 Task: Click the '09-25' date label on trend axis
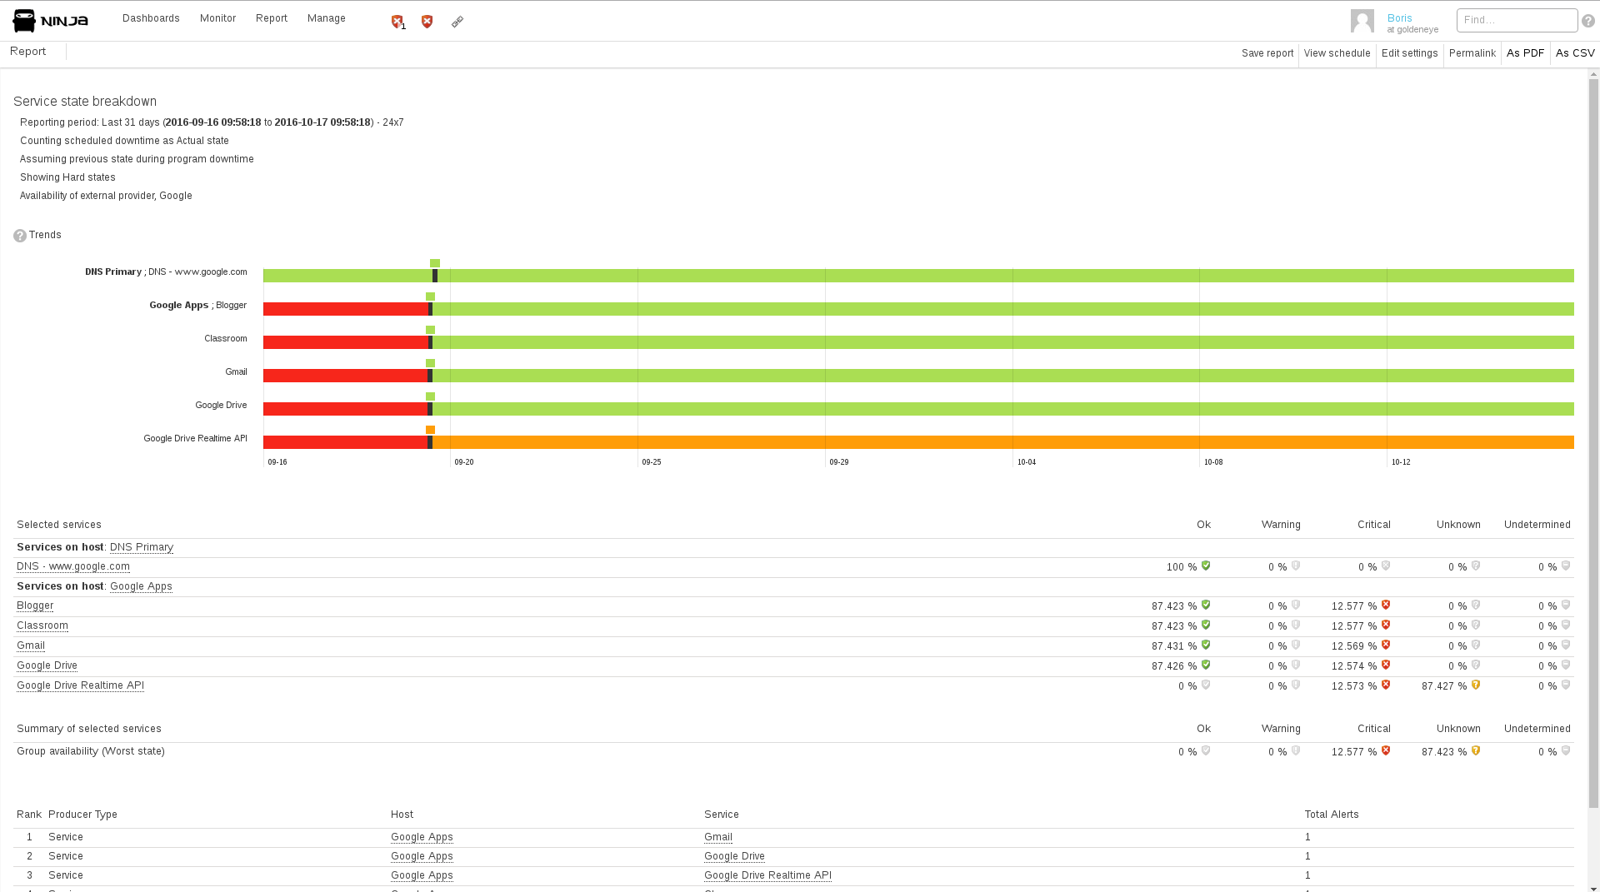pos(652,462)
